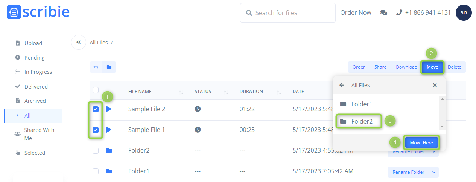Click in the Search for files field
476x182 pixels.
(288, 13)
